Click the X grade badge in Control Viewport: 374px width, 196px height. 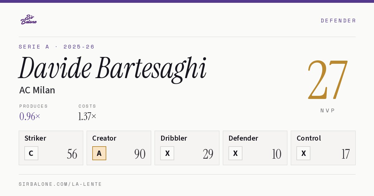pos(303,153)
